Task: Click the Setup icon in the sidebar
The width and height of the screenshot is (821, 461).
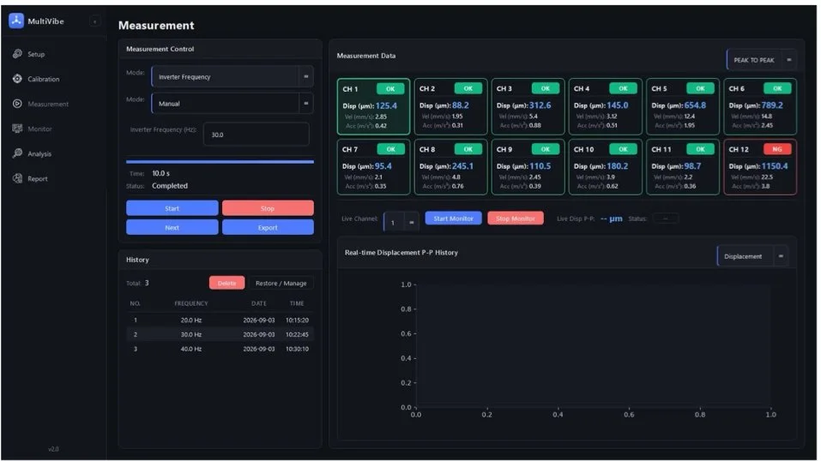Action: [x=17, y=54]
